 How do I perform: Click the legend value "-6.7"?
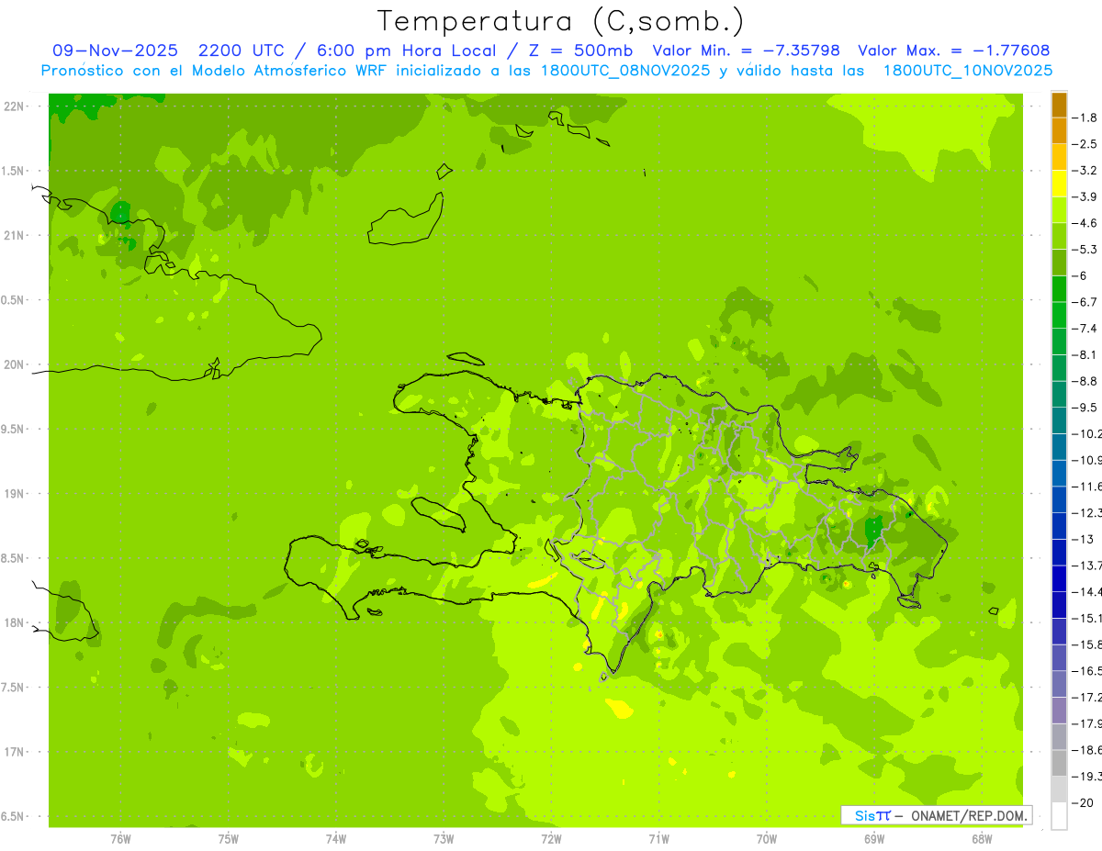click(1086, 302)
